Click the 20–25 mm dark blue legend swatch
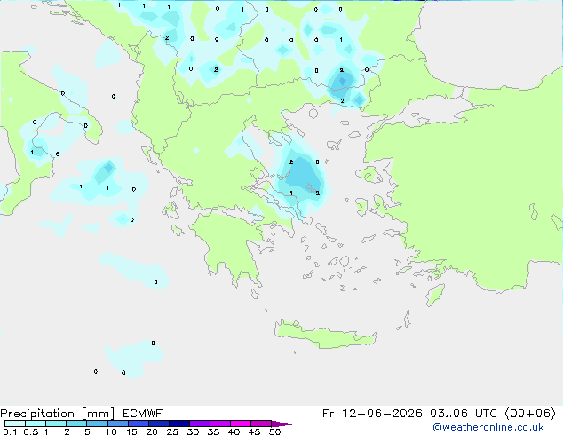The image size is (563, 435). (x=158, y=423)
